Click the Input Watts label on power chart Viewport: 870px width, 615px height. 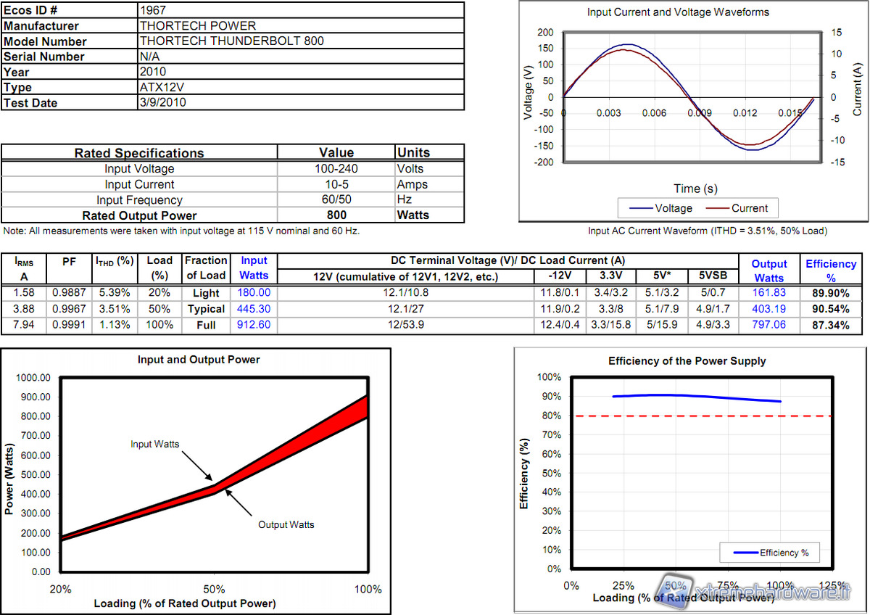click(154, 444)
